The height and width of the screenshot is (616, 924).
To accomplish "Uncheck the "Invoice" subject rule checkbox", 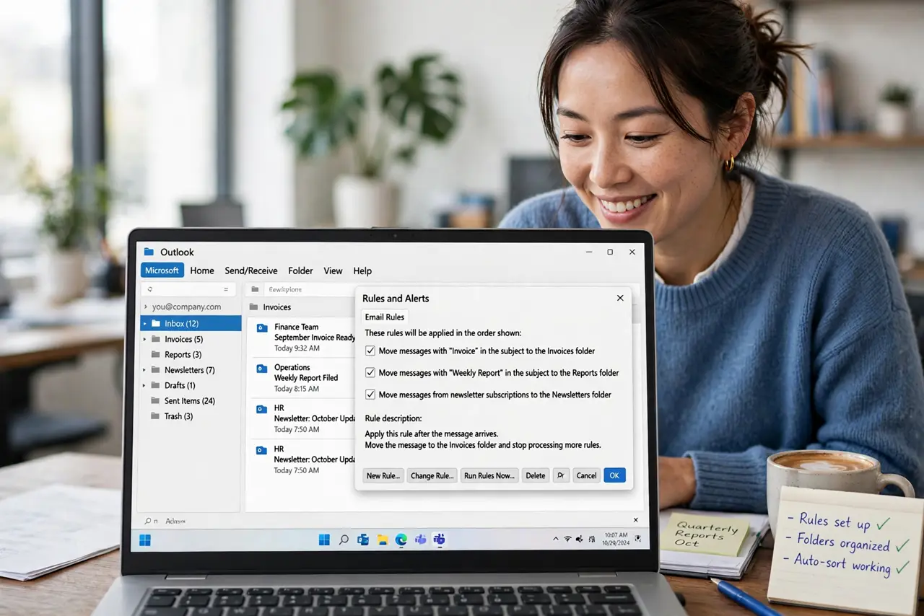I will [370, 351].
